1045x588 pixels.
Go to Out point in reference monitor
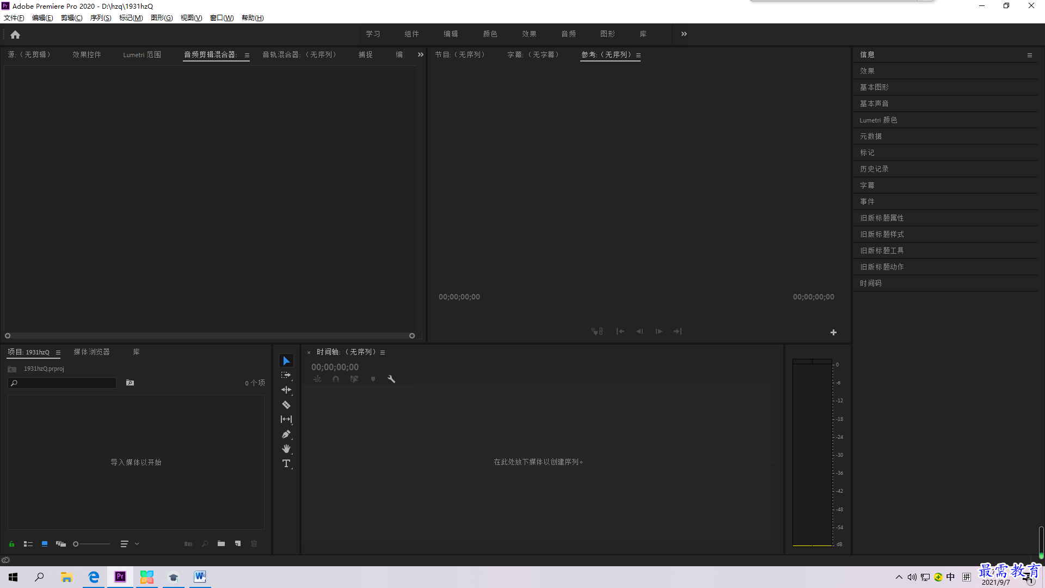678,332
